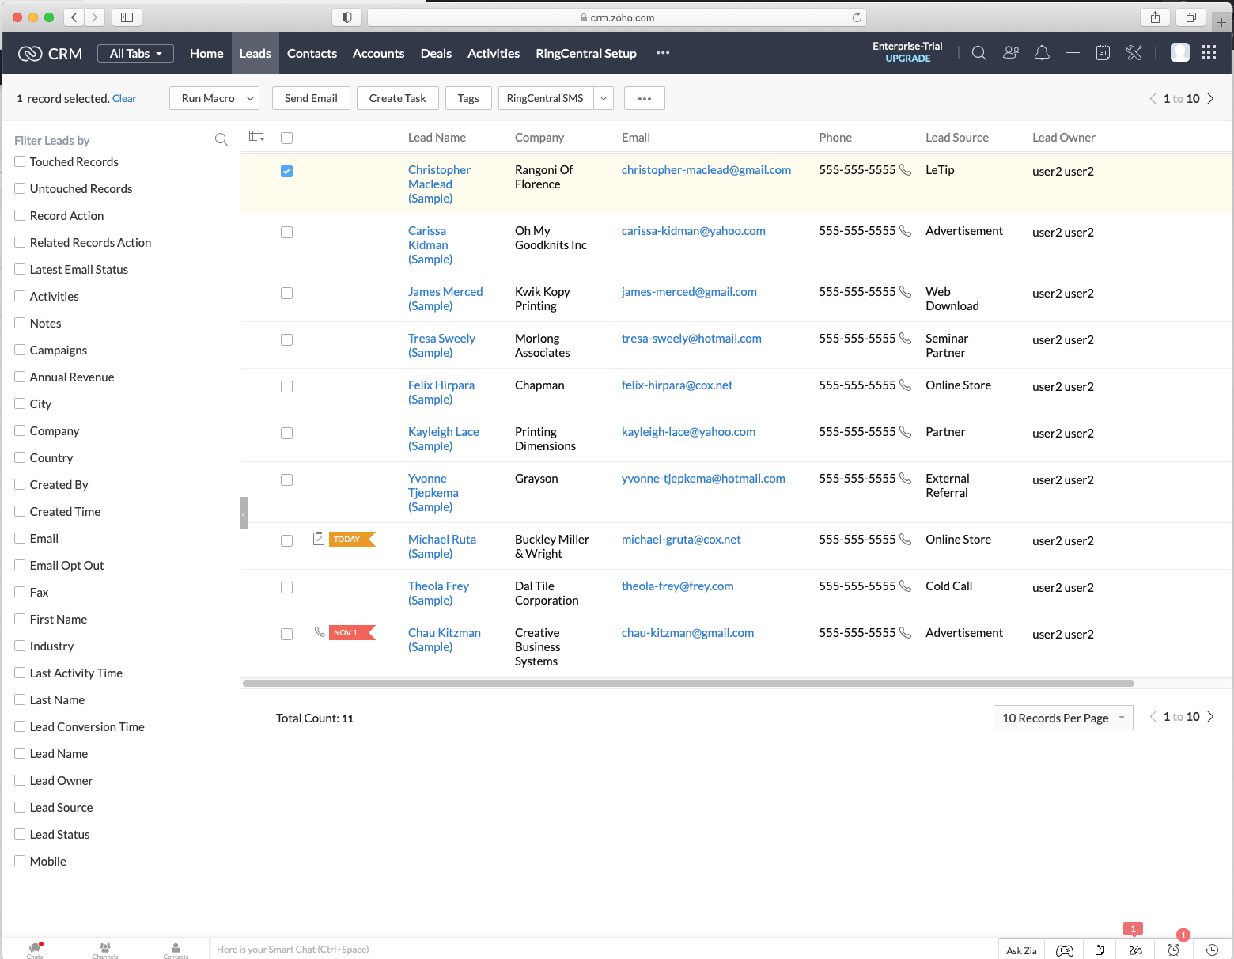Expand the All Tabs dropdown

coord(134,53)
